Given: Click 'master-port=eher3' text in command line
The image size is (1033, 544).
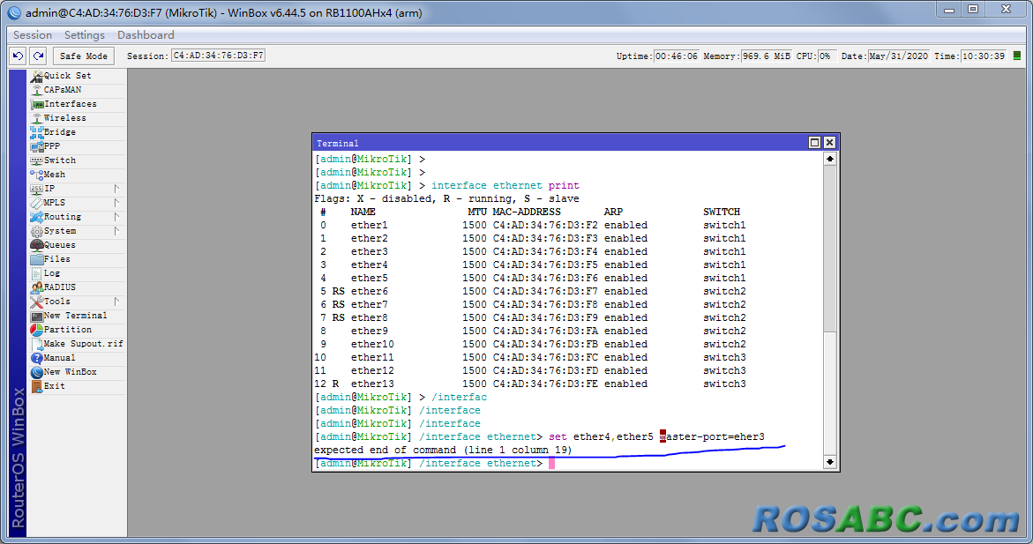Looking at the screenshot, I should click(712, 436).
